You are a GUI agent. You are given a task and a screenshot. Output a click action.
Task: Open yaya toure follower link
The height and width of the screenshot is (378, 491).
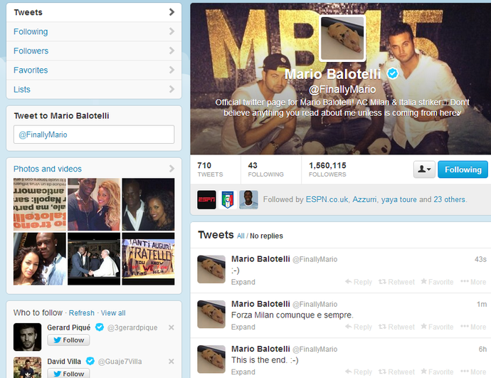(x=399, y=199)
